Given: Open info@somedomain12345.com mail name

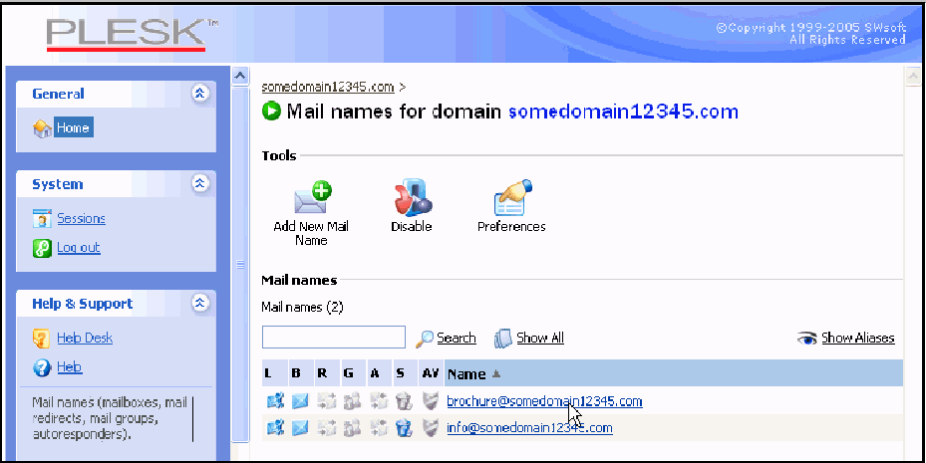Looking at the screenshot, I should [x=529, y=427].
